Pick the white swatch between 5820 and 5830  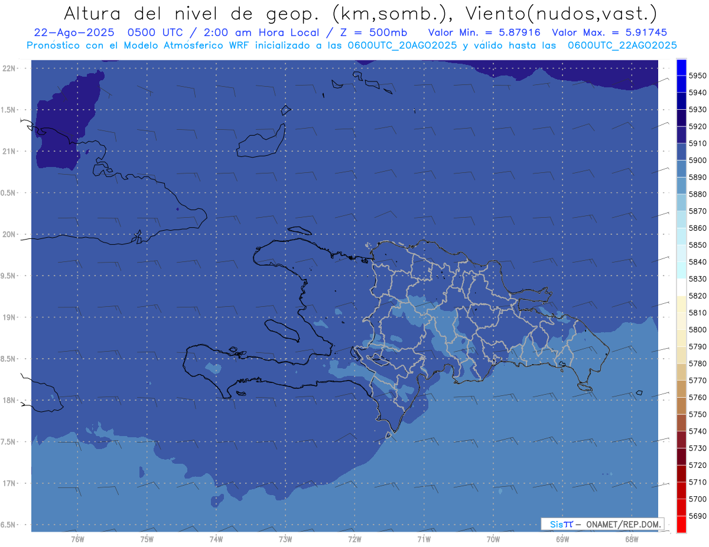(x=681, y=287)
